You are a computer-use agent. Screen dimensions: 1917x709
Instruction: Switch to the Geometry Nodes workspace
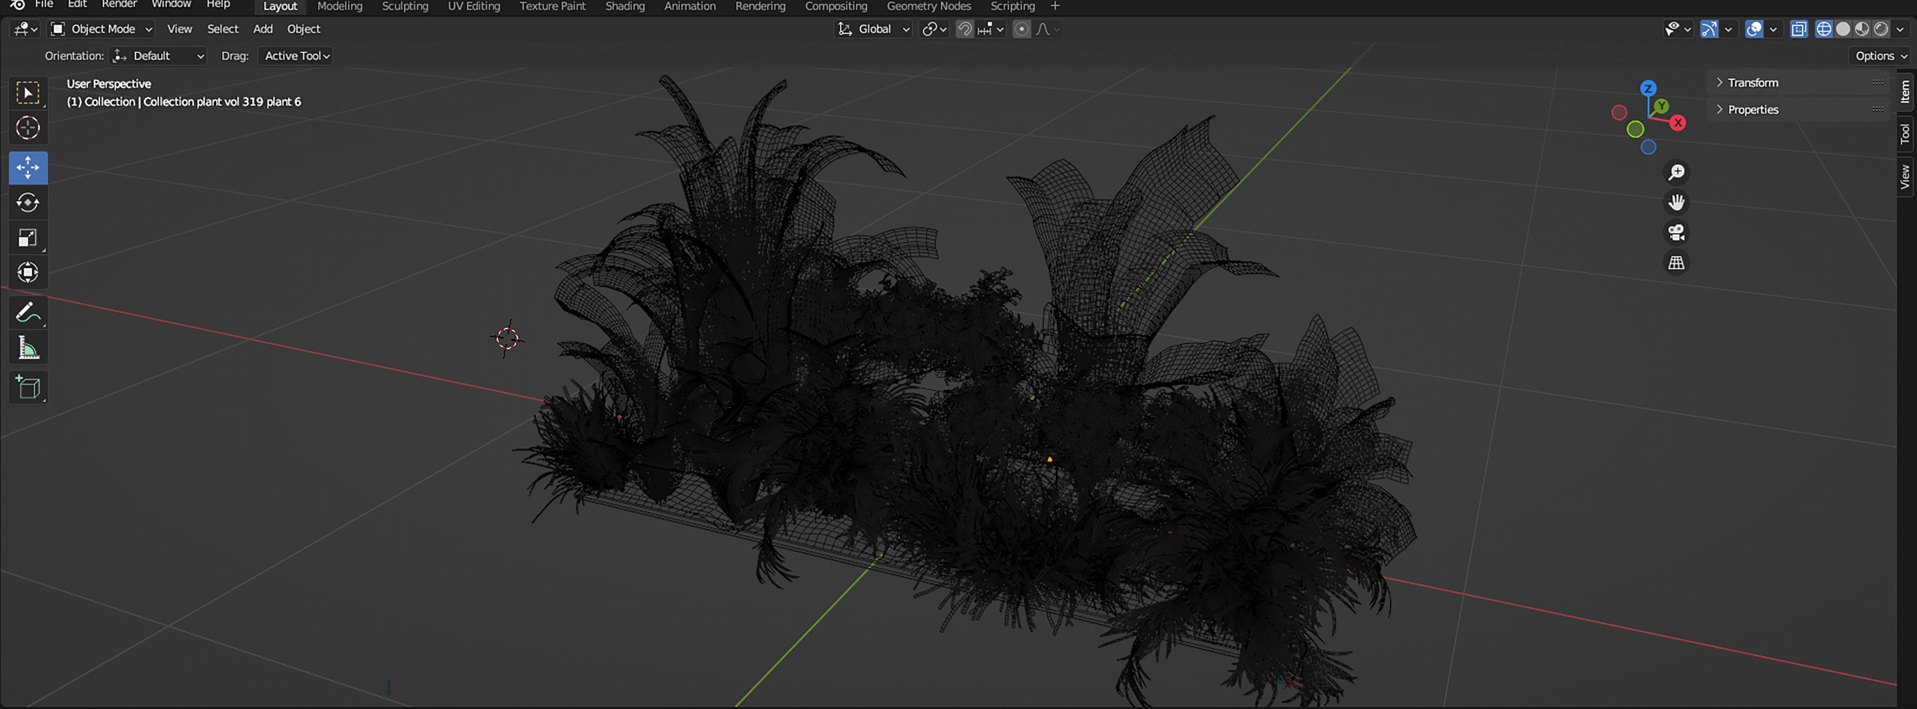coord(929,6)
